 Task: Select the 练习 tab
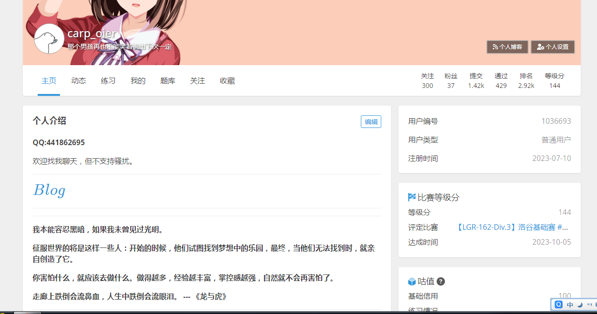[x=108, y=80]
